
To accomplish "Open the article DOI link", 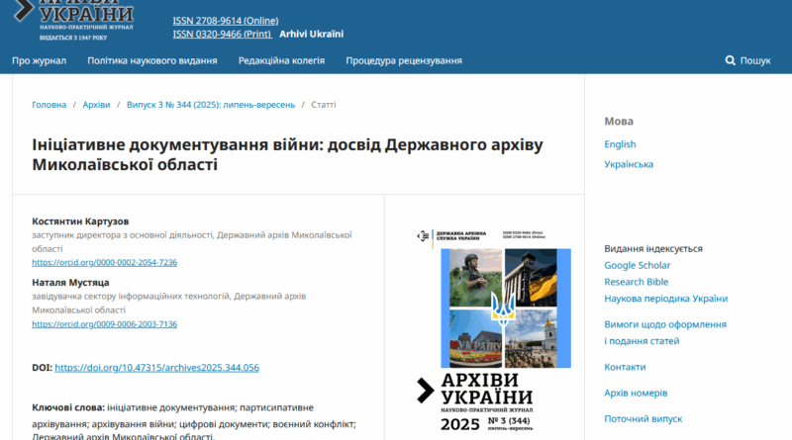I will coord(156,367).
